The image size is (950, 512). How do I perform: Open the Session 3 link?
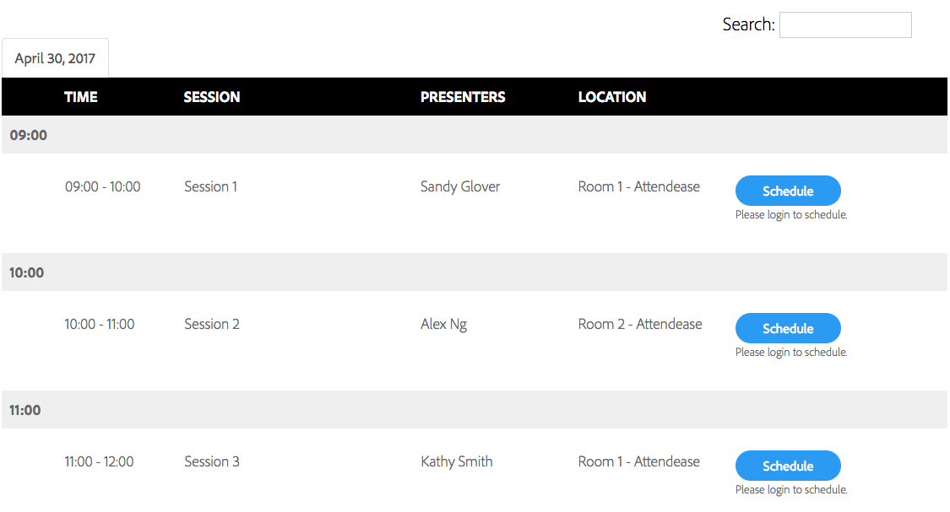pos(212,461)
